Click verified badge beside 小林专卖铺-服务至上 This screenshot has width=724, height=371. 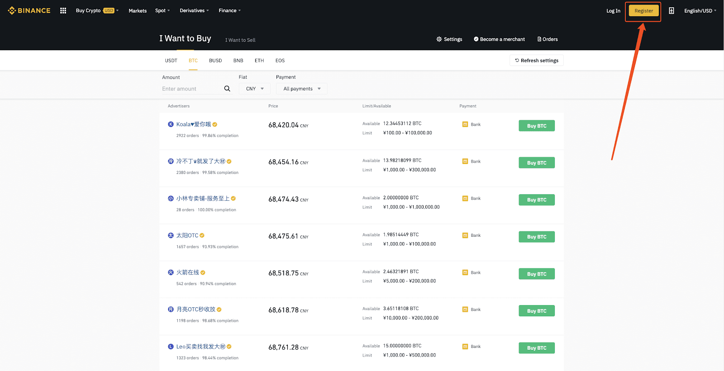(233, 198)
